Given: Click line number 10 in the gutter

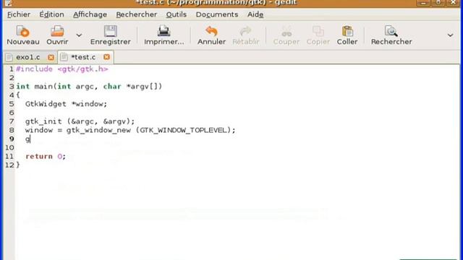Looking at the screenshot, I should point(9,147).
